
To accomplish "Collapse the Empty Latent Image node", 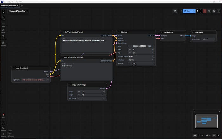I will [x=69, y=85].
